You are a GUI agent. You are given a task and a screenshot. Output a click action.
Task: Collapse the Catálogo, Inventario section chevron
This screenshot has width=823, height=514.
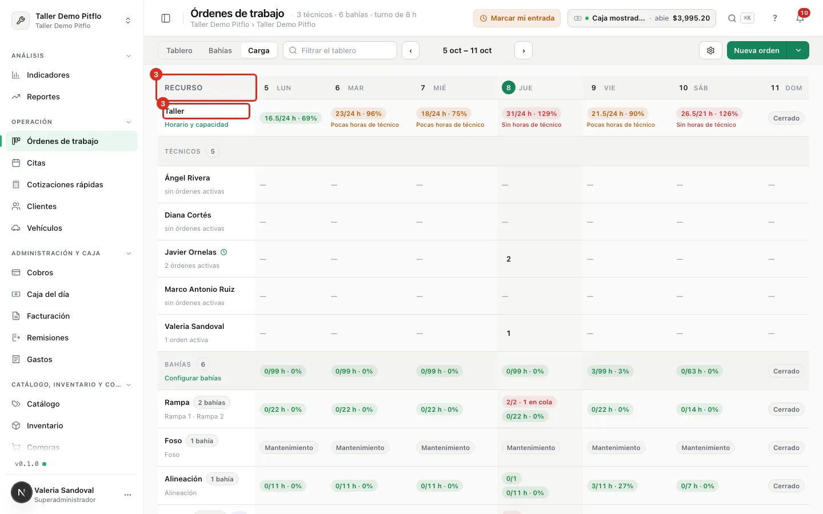coord(129,385)
